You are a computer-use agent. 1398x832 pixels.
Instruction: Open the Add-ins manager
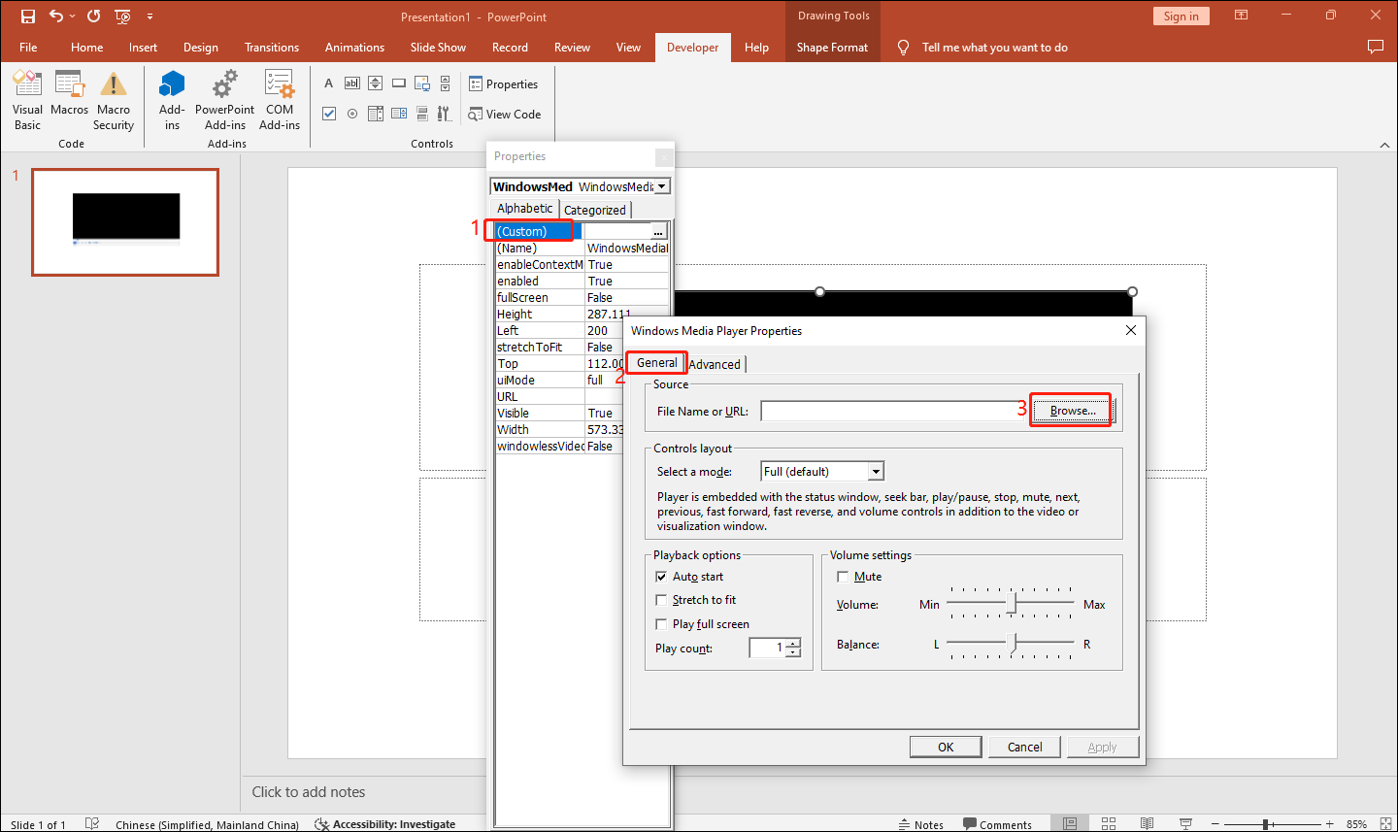click(172, 100)
